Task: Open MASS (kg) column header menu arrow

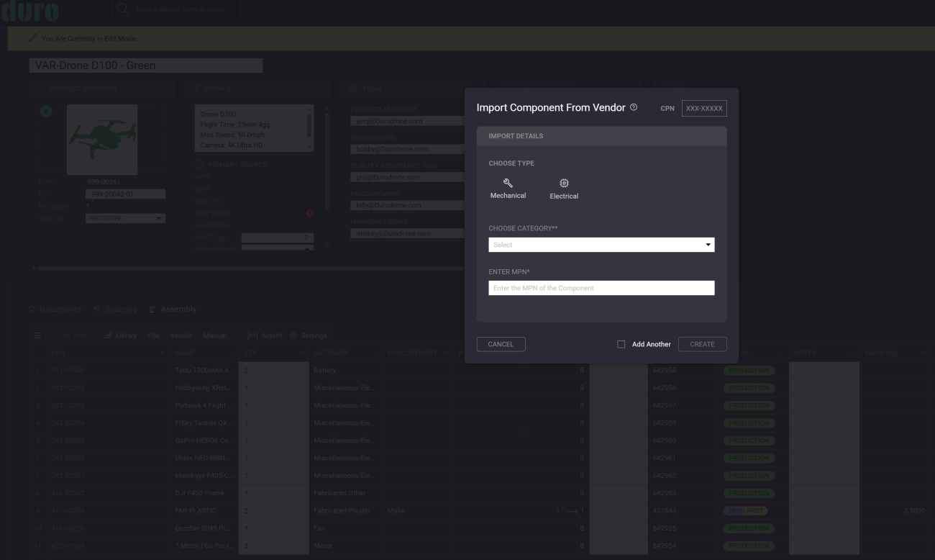Action: 922,353
